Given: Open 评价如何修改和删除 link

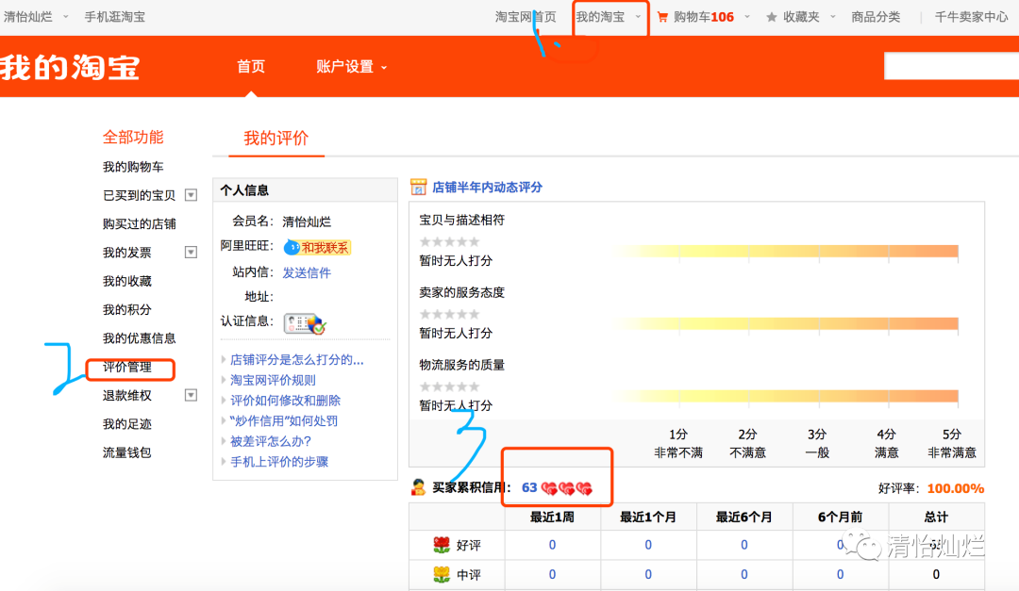Looking at the screenshot, I should tap(285, 401).
